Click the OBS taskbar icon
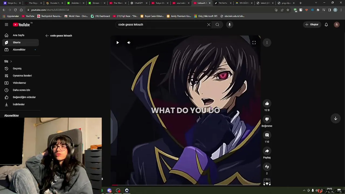The height and width of the screenshot is (194, 345). (127, 190)
